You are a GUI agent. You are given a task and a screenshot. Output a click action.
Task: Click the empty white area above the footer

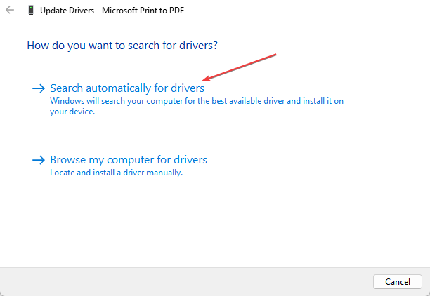pos(211,224)
